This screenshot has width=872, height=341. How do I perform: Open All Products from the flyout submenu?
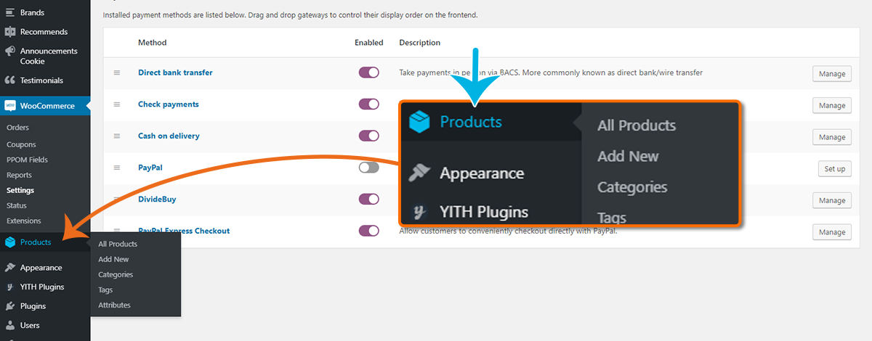(x=118, y=244)
